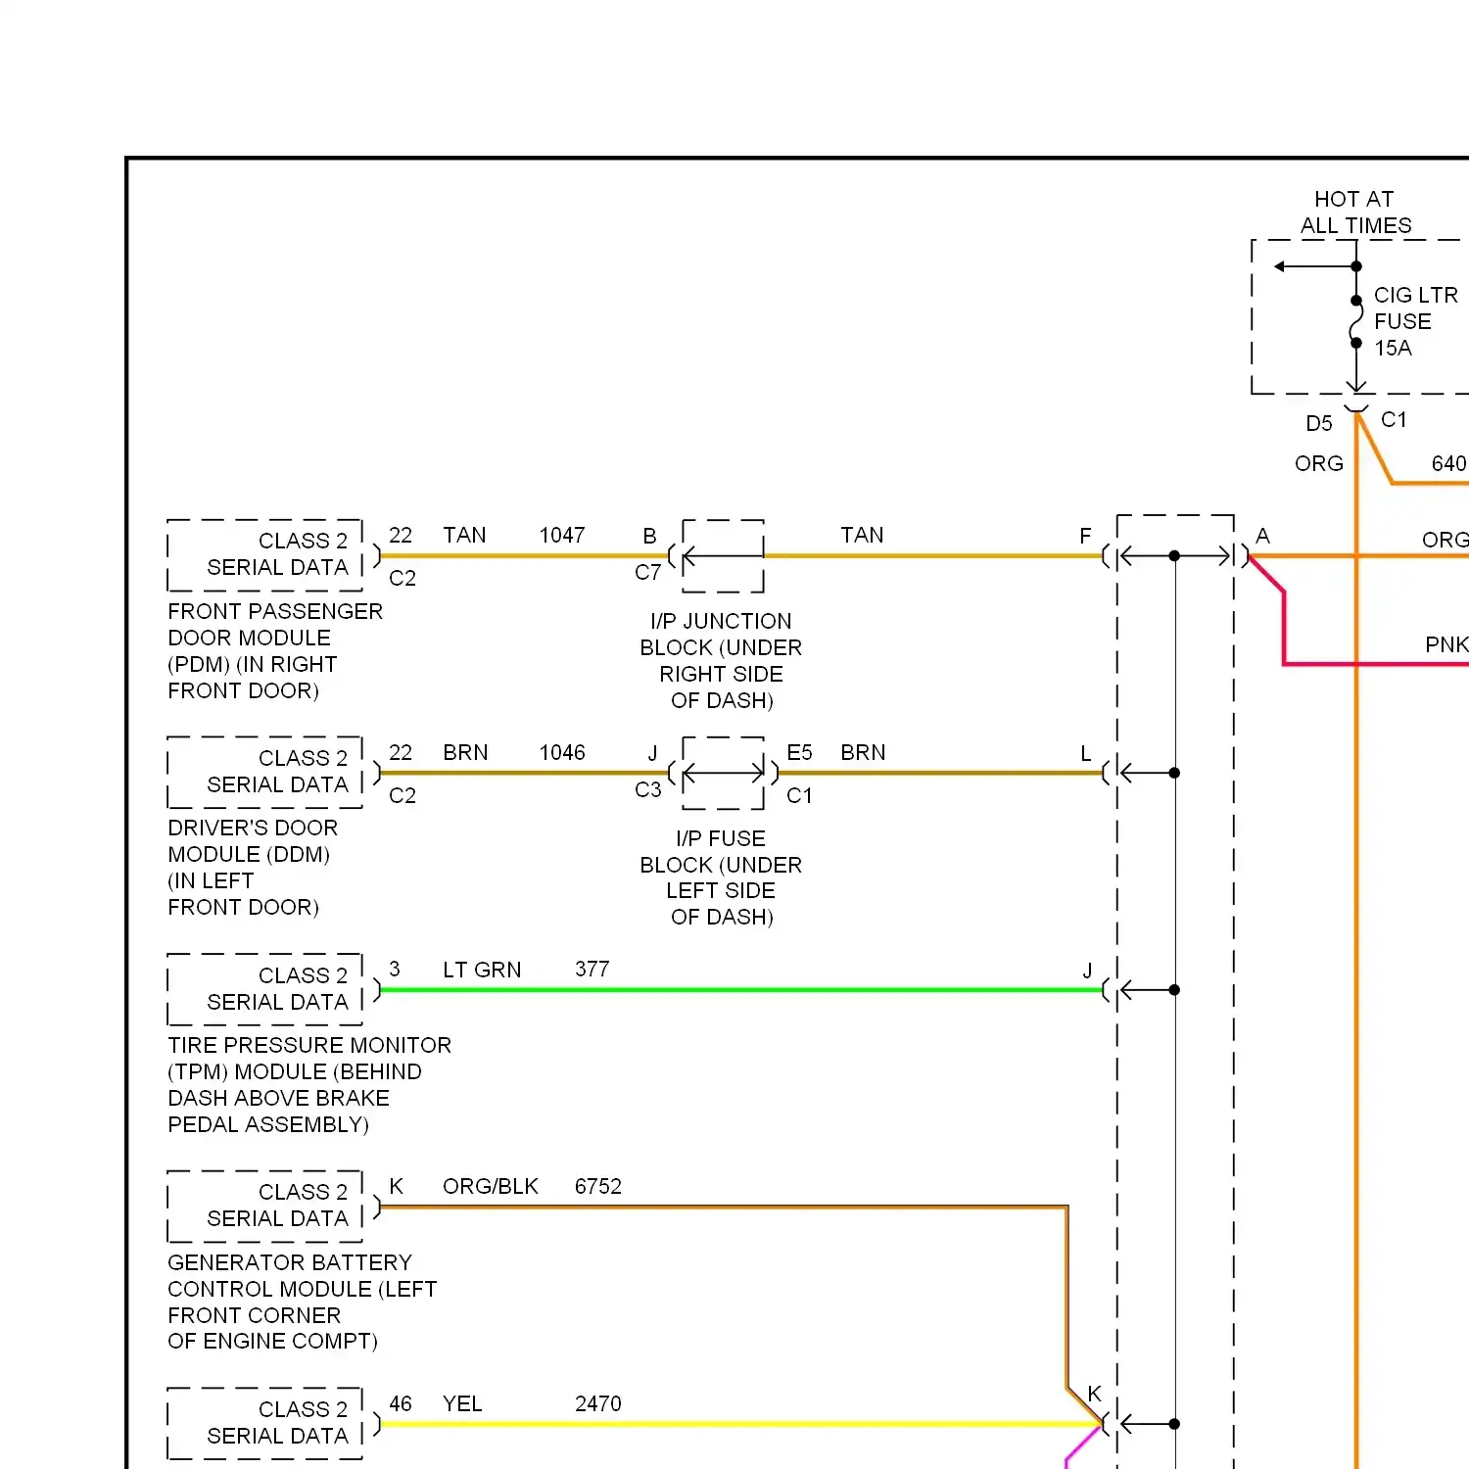
Task: Click the Class 2 Serial Data box for TPM
Action: [265, 989]
